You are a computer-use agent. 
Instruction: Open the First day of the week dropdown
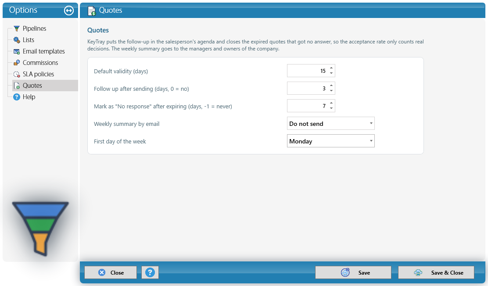point(330,141)
